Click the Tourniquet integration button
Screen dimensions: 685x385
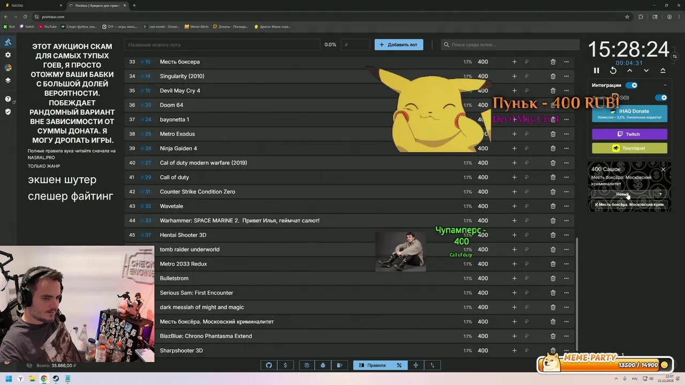click(x=629, y=148)
